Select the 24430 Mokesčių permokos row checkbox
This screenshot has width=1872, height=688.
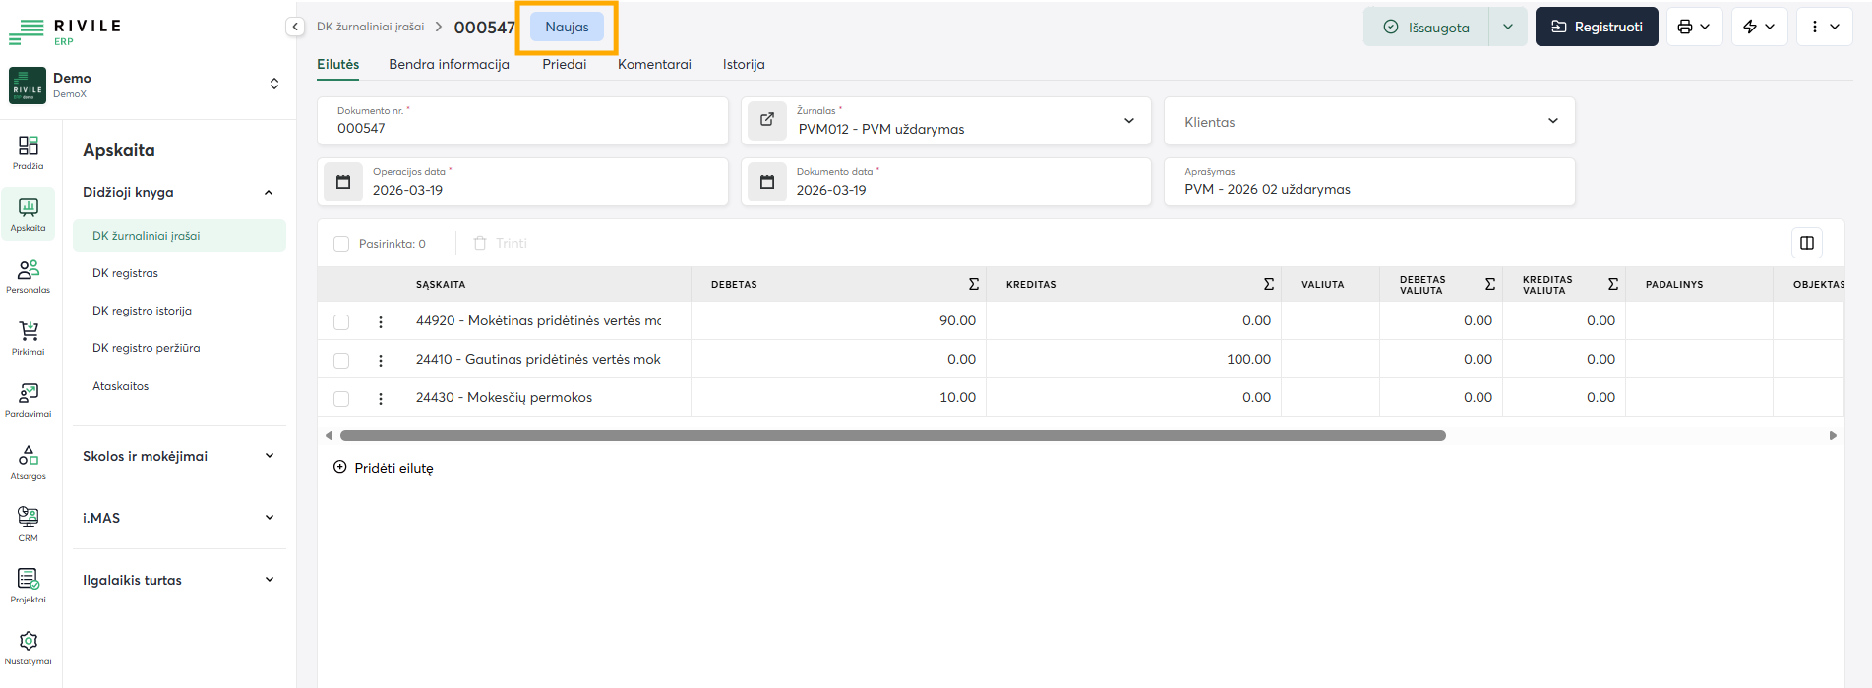pyautogui.click(x=341, y=398)
